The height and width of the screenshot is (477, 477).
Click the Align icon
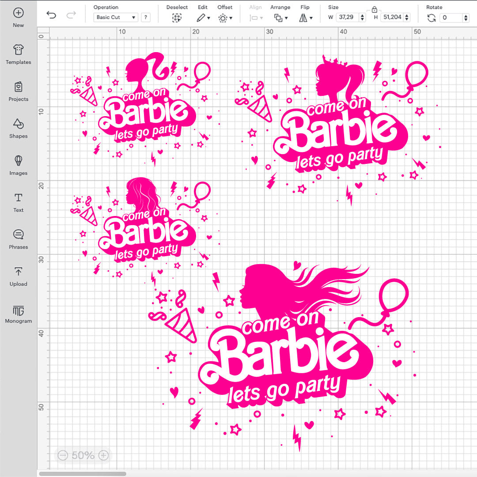pyautogui.click(x=254, y=18)
